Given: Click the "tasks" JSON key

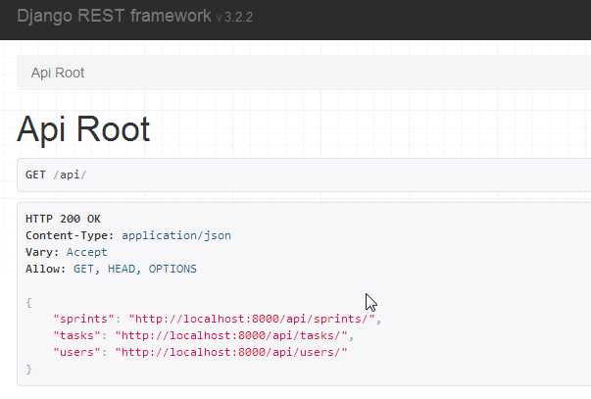Looking at the screenshot, I should (x=76, y=335).
